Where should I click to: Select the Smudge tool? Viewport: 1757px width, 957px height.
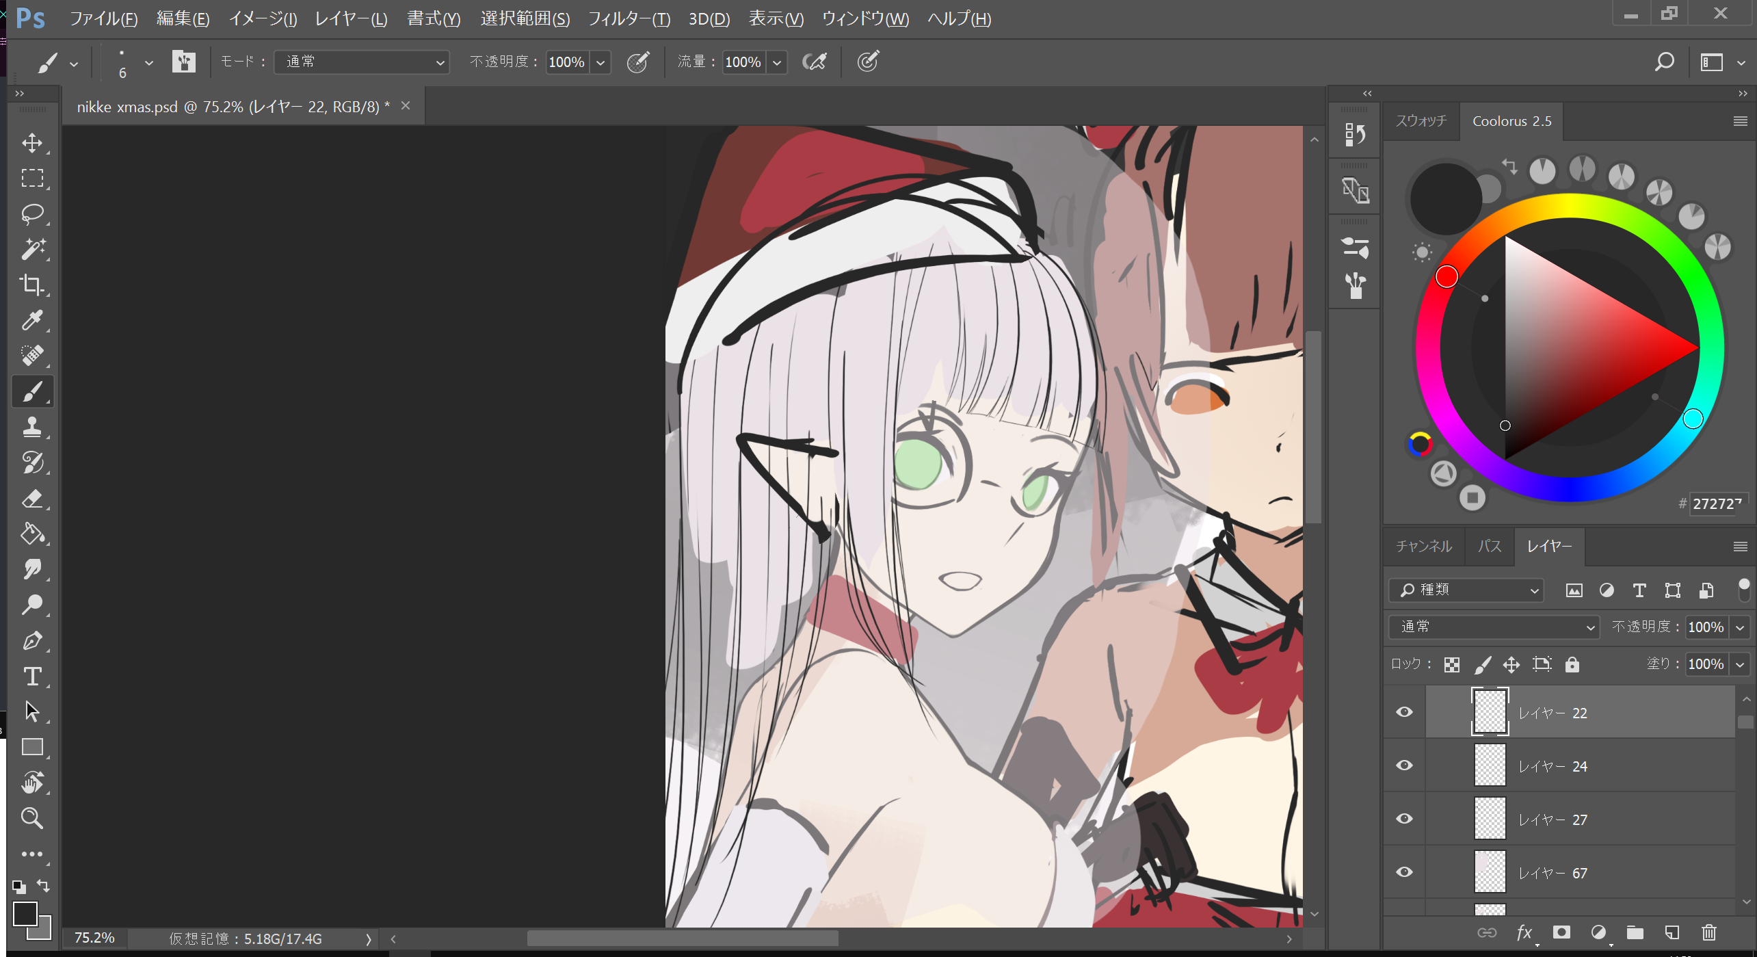click(32, 569)
